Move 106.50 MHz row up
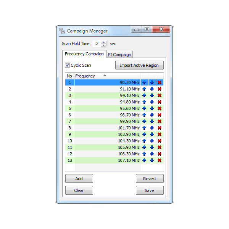The width and height of the screenshot is (229, 229). click(144, 154)
